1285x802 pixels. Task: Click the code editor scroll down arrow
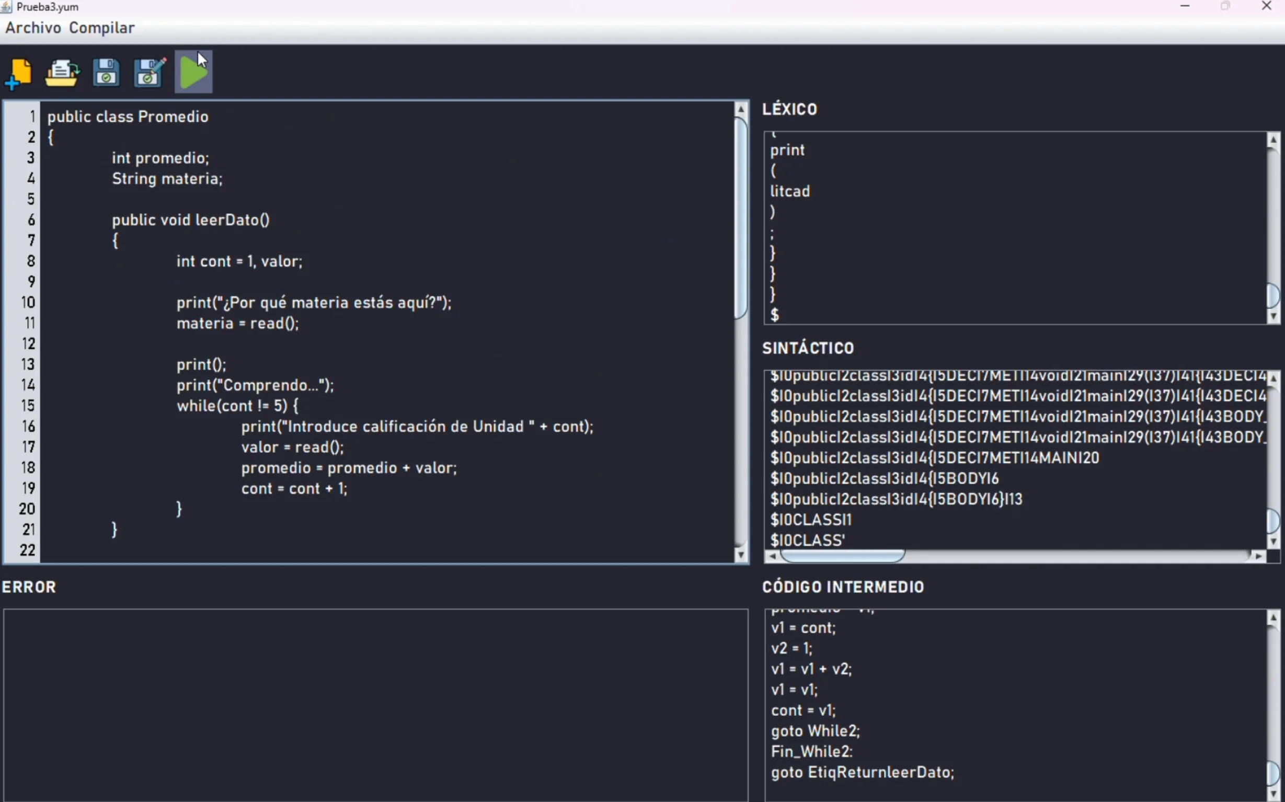(741, 555)
